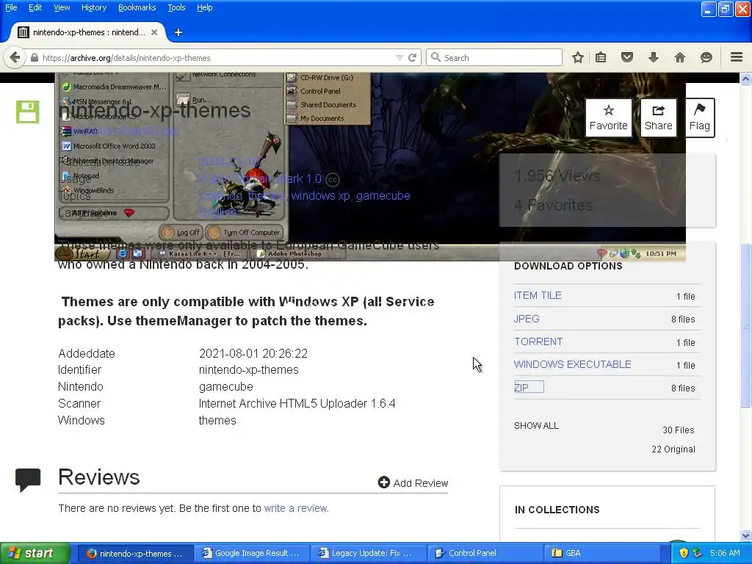Switch to GBA folder taskbar window
Image resolution: width=752 pixels, height=564 pixels.
(601, 553)
